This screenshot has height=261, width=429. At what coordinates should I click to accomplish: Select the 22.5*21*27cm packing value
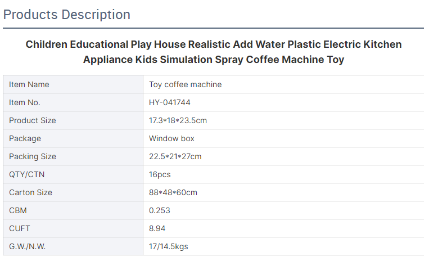pos(175,156)
